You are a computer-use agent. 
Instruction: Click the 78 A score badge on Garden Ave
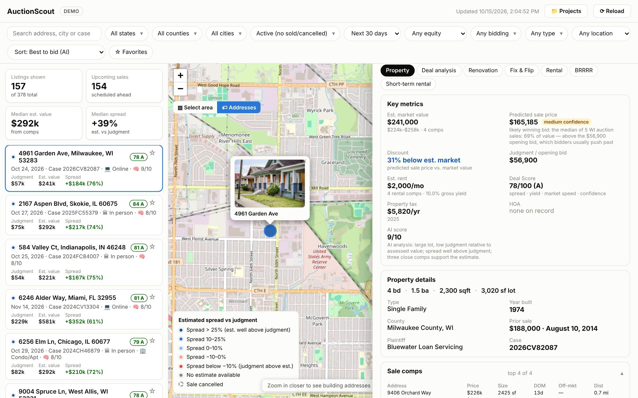[139, 157]
